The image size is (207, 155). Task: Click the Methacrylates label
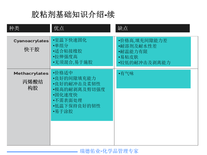pyautogui.click(x=31, y=74)
